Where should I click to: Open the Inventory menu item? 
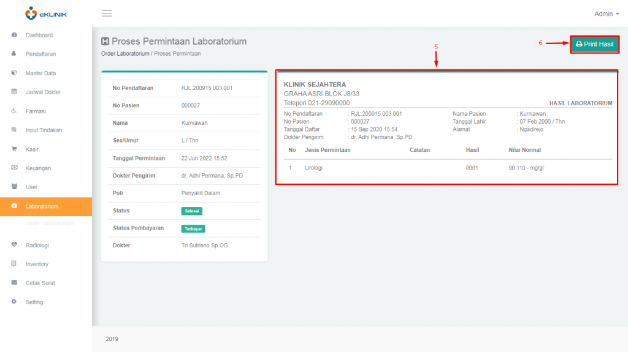(x=37, y=264)
